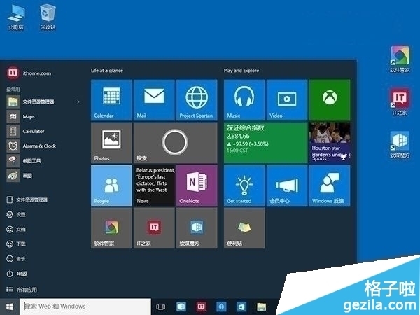Open Task View on the taskbar
The image size is (420, 315).
click(161, 307)
